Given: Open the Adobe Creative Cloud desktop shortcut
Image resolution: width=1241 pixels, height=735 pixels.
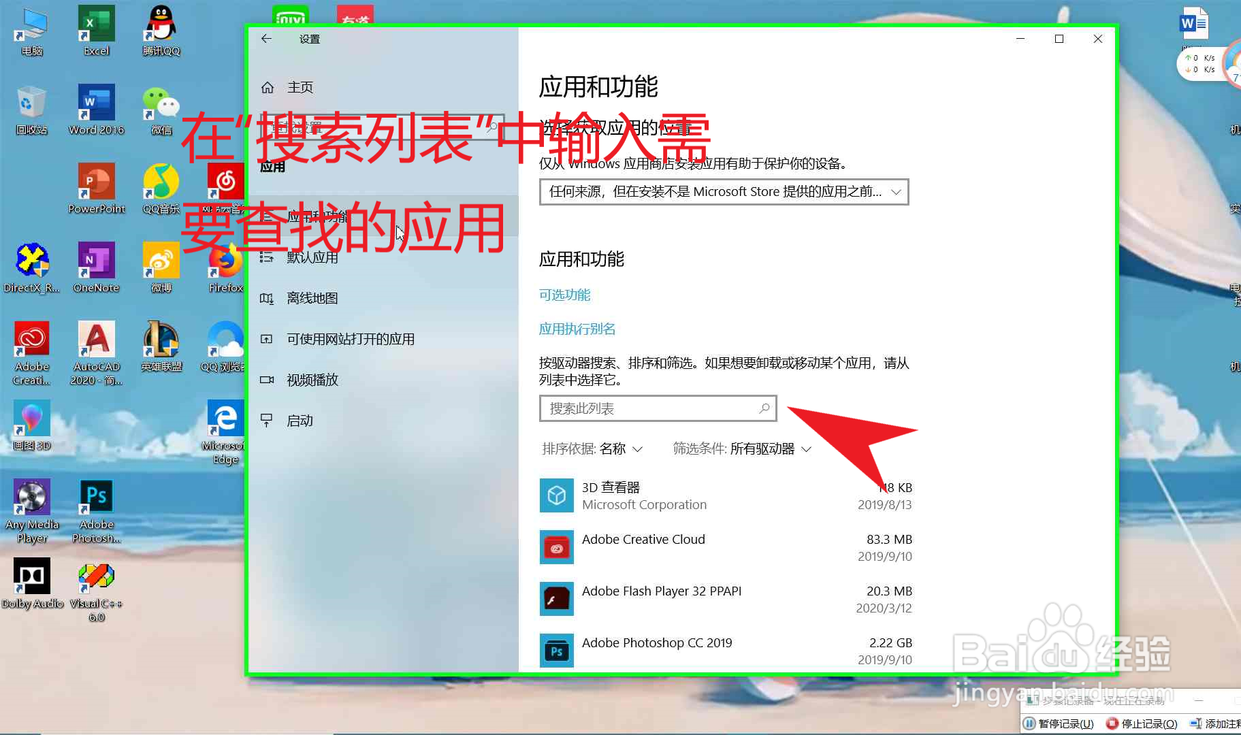Looking at the screenshot, I should [32, 353].
